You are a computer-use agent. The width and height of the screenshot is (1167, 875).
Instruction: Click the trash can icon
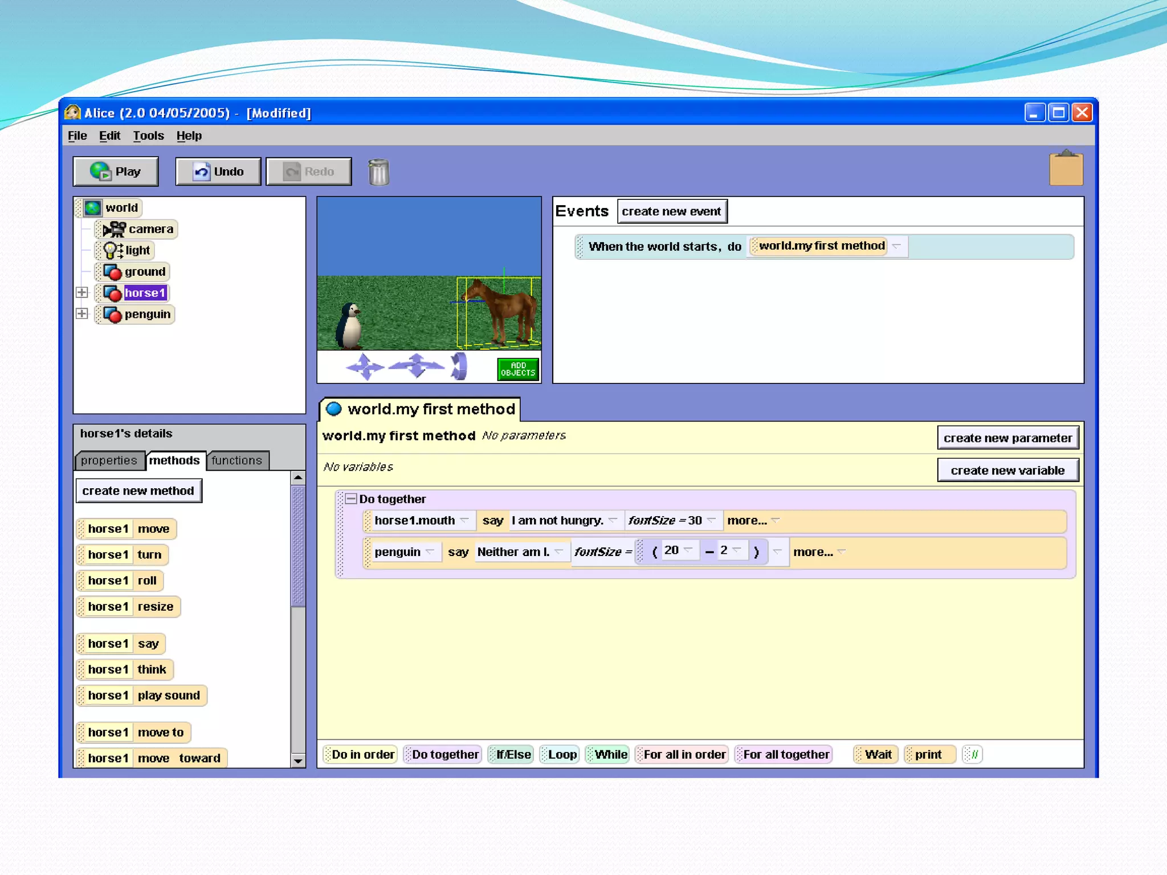point(378,172)
